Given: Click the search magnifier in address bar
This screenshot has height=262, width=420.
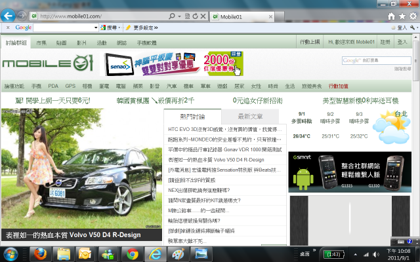Looking at the screenshot, I should coord(172,16).
